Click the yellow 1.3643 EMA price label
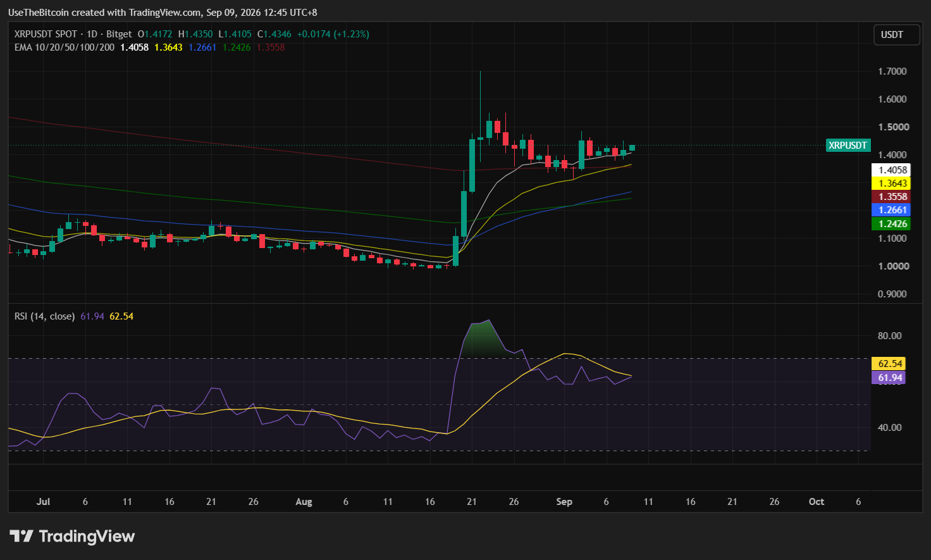The image size is (931, 560). [x=891, y=184]
